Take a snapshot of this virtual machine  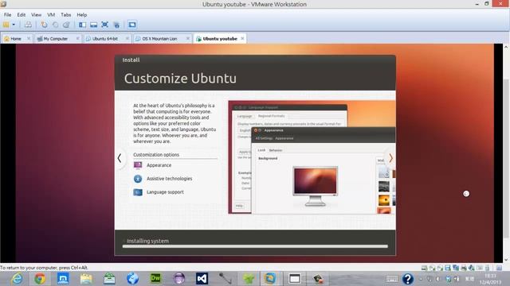(x=44, y=25)
